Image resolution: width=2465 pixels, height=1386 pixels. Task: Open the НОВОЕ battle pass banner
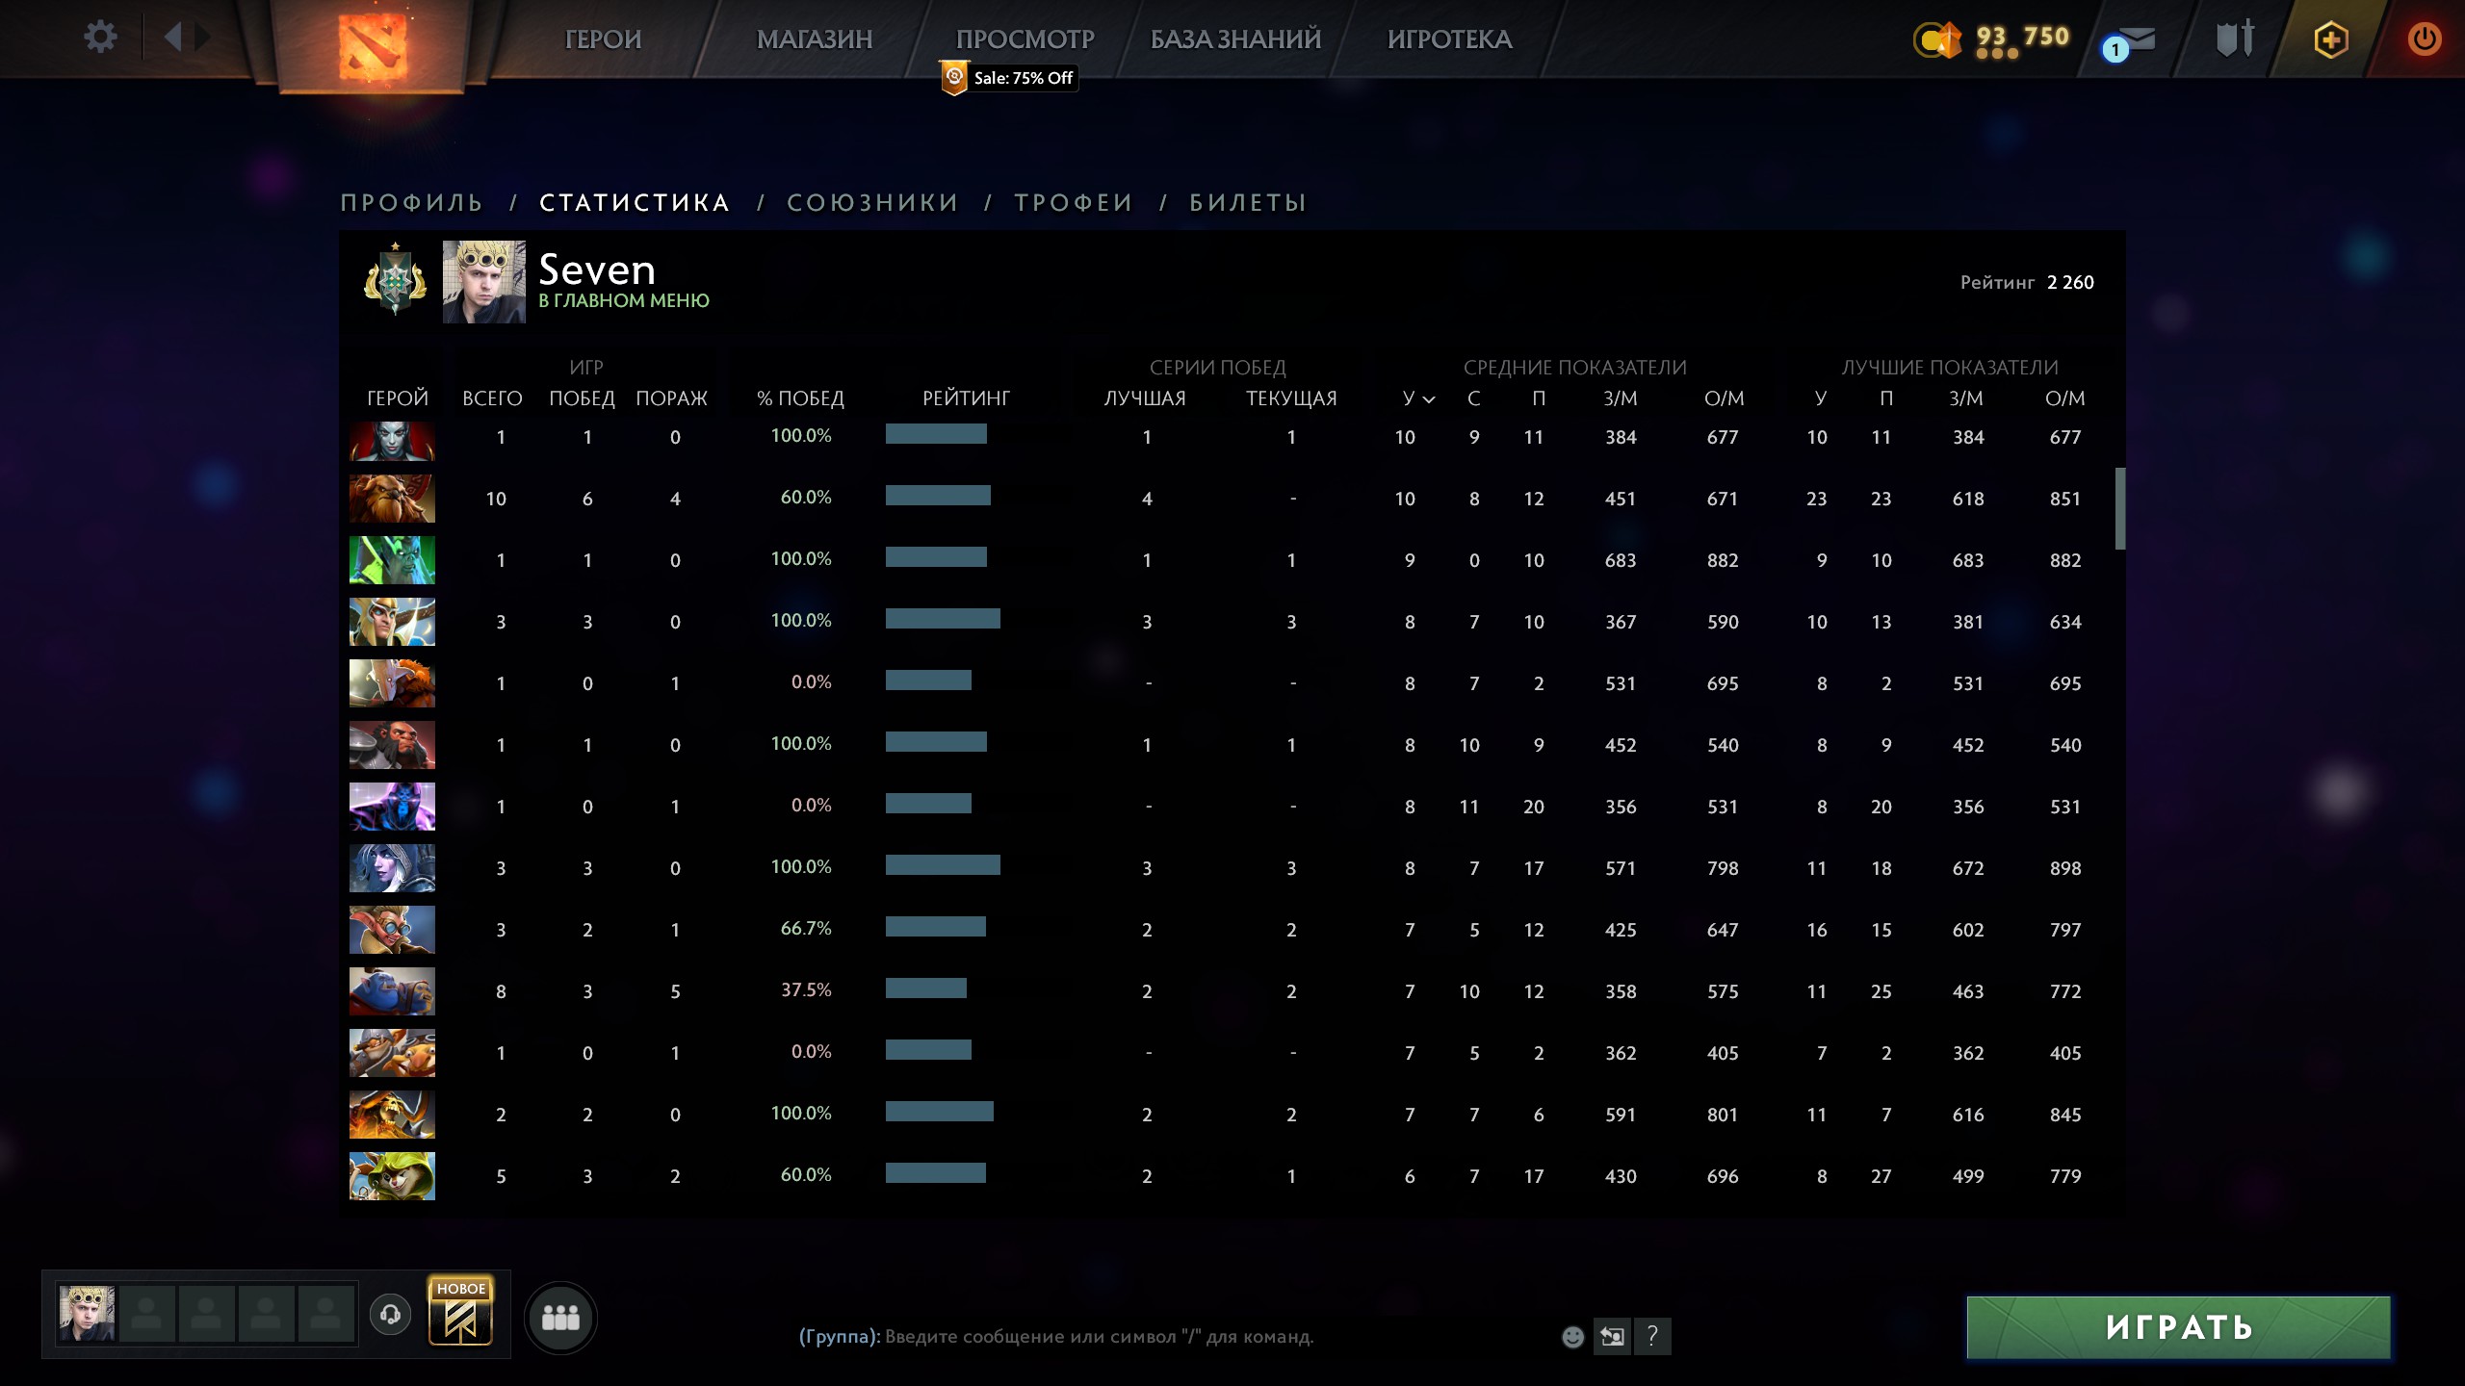coord(460,1311)
